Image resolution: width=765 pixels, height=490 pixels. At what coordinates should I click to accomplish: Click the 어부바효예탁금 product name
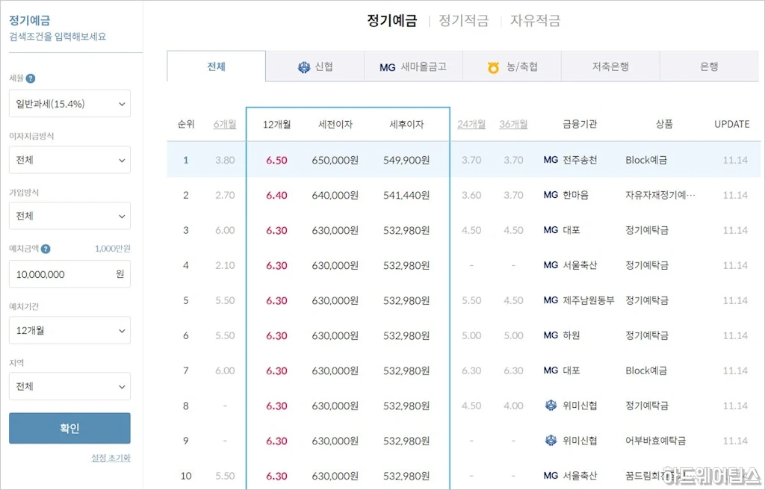(x=656, y=440)
